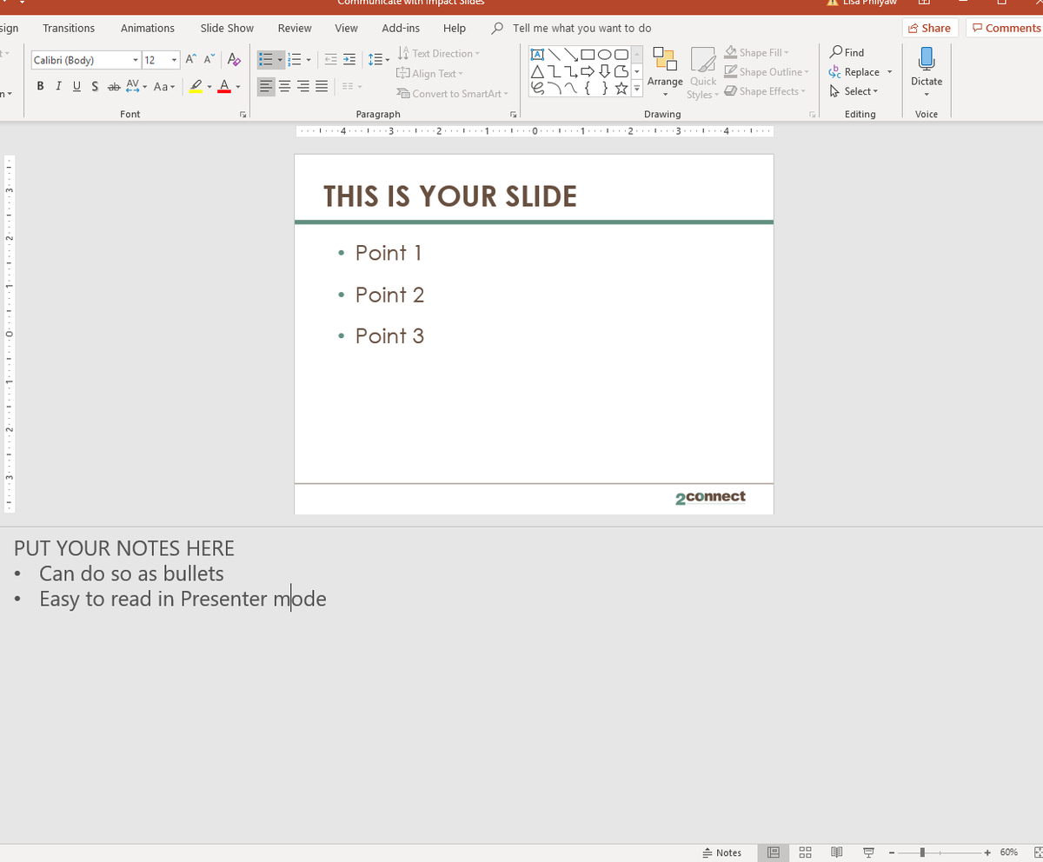The image size is (1043, 862).
Task: Zoom out using the minus button
Action: tap(891, 852)
